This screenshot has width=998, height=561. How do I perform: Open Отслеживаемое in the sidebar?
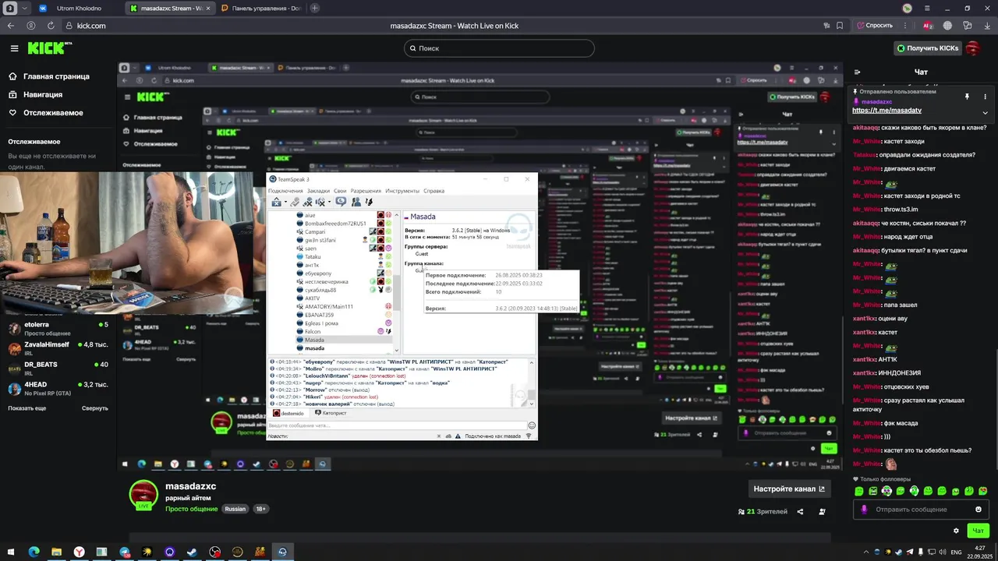[x=46, y=113]
